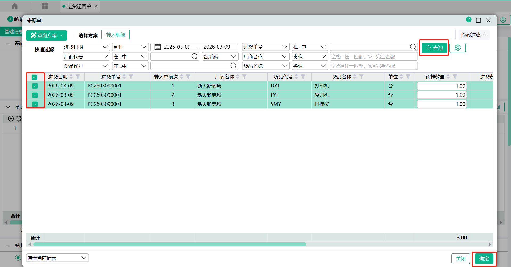Click the 确定 button
This screenshot has width=511, height=267.
[x=484, y=258]
